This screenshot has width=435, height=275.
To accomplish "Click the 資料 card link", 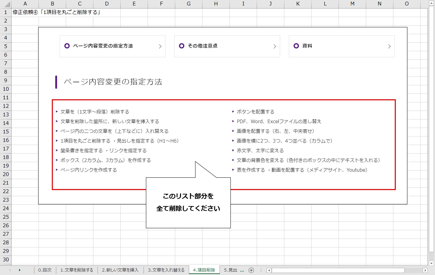I will 342,46.
